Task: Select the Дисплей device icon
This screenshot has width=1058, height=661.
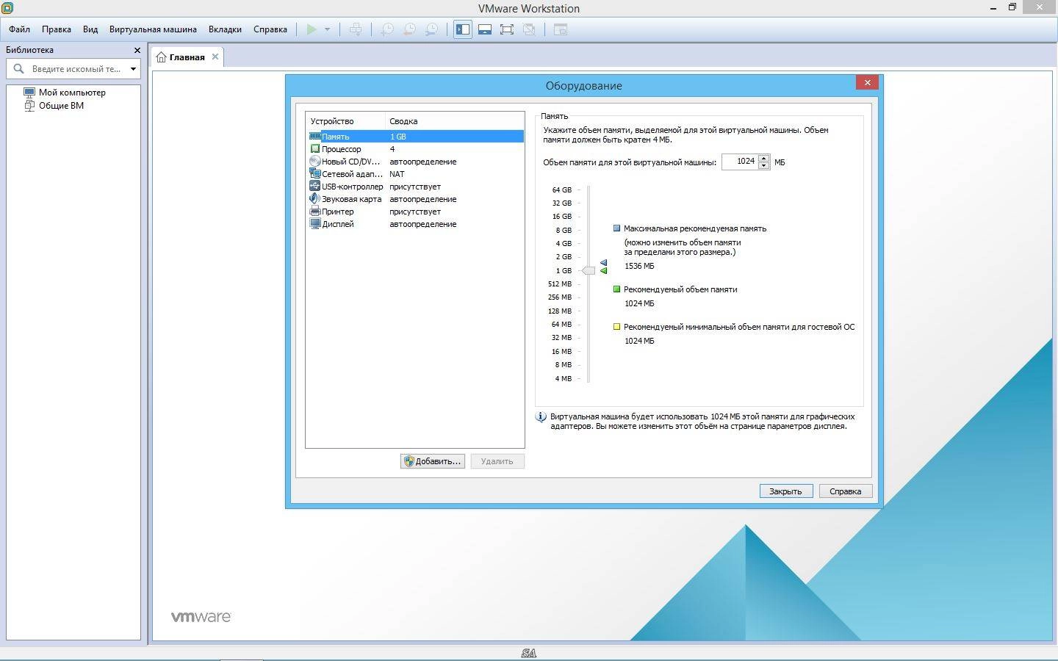Action: (x=314, y=224)
